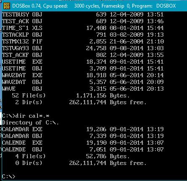Viewport: 187px width, 181px height.
Task: Click the TSTVGA93 OBJ file entry
Action: pyautogui.click(x=83, y=48)
